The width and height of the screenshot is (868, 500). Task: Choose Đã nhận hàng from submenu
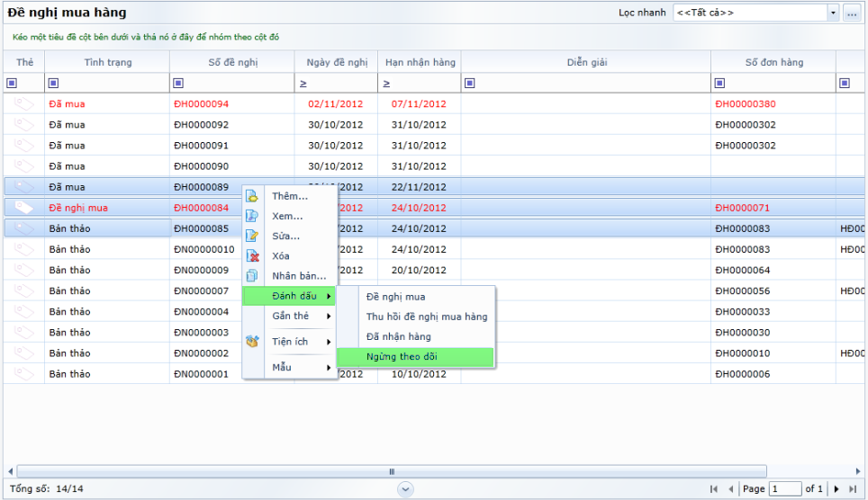[398, 336]
